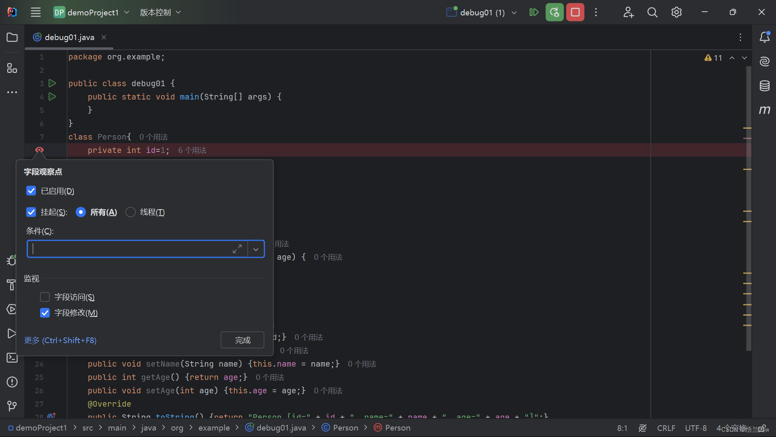Click the strikethrough eye icon in status bar
Screen dimensions: 776x437
(643, 428)
